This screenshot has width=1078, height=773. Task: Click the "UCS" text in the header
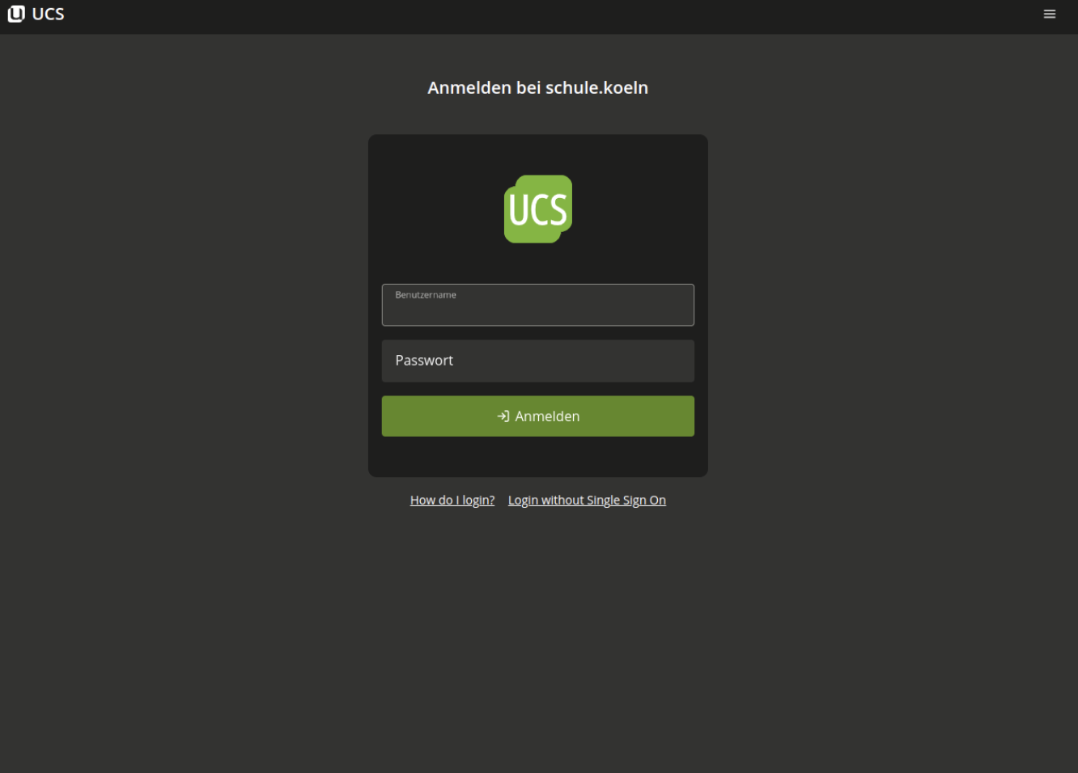[x=48, y=14]
